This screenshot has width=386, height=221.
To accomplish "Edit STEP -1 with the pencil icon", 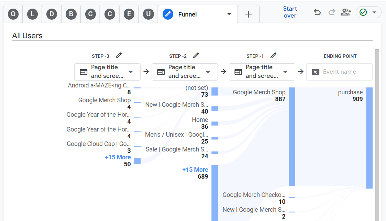I will pos(273,55).
